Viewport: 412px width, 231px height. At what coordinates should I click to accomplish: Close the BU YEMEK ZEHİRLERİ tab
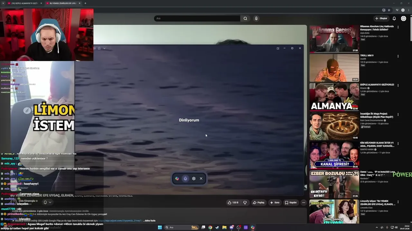point(80,3)
